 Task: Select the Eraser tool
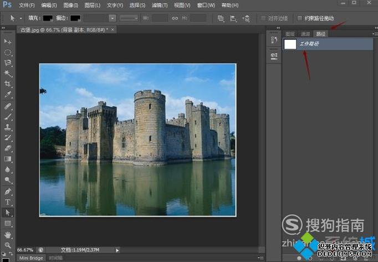(x=8, y=148)
